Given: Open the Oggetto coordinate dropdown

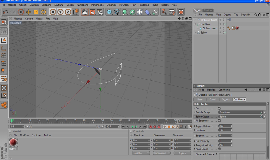Looking at the screenshot, I should (x=141, y=153).
